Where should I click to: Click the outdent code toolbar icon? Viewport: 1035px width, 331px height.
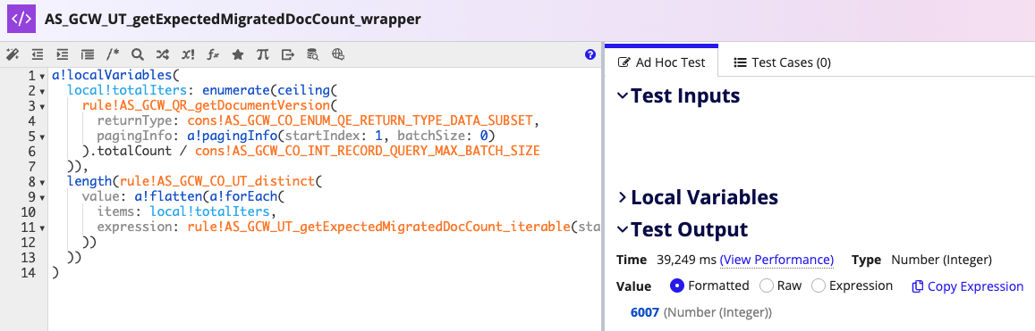pyautogui.click(x=38, y=54)
